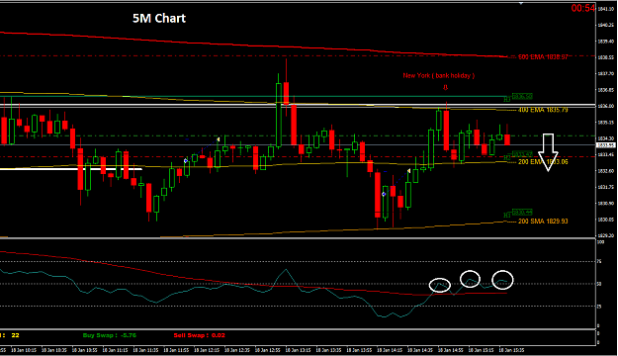Click the 18 Jan 11:15 time axis label
Viewport: 618px width, 356px height.
point(115,350)
